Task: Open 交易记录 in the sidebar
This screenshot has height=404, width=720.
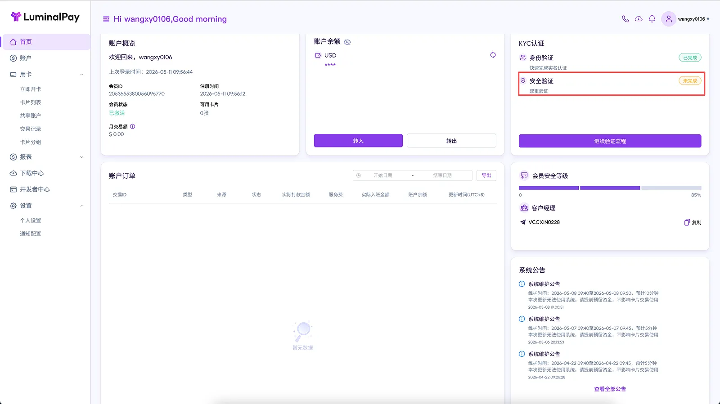Action: coord(31,129)
